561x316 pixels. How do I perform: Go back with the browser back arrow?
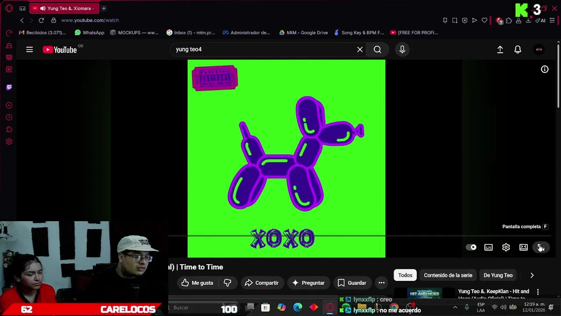[x=22, y=20]
